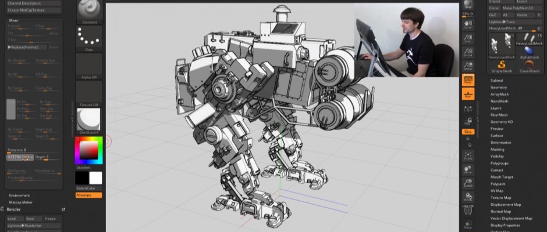The height and width of the screenshot is (232, 547).
Task: Pick the AlphaBrush tool icon
Action: click(x=530, y=53)
